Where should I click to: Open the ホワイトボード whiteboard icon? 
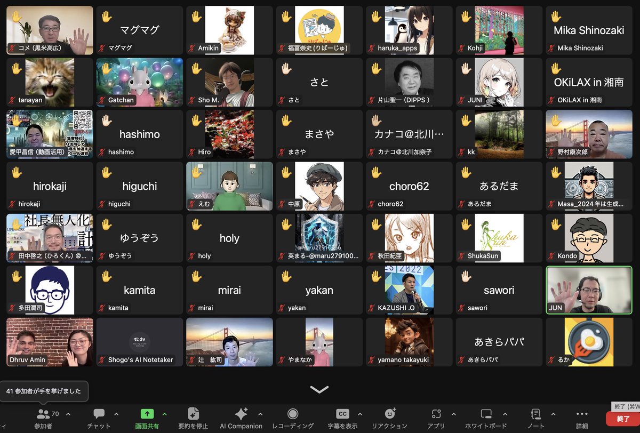click(x=486, y=414)
